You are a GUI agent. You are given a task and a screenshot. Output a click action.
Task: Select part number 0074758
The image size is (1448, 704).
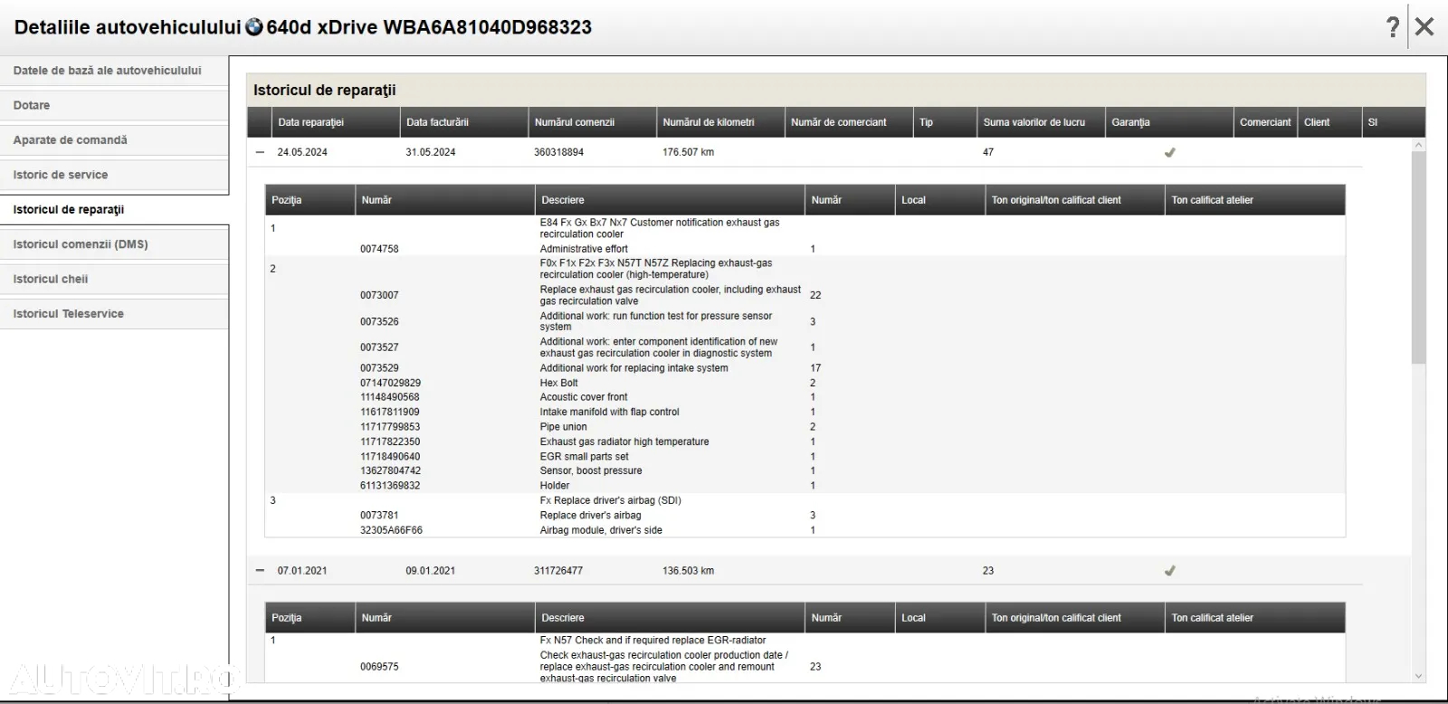click(379, 249)
